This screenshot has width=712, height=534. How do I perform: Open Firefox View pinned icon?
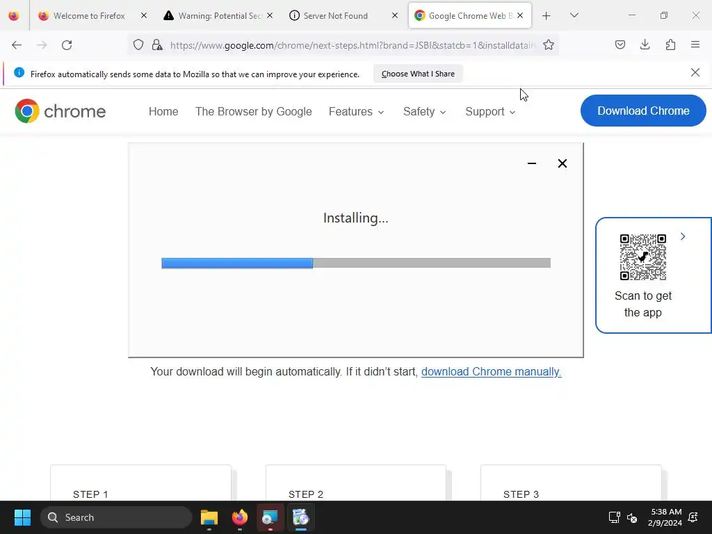(14, 16)
